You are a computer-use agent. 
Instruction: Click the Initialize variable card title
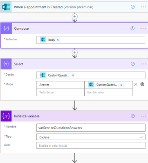coord(27,116)
